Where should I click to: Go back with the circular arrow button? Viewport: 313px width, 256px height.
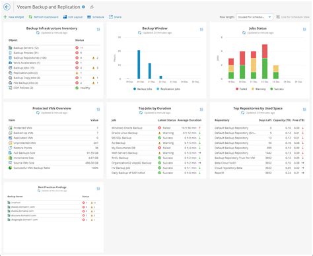tap(7, 7)
